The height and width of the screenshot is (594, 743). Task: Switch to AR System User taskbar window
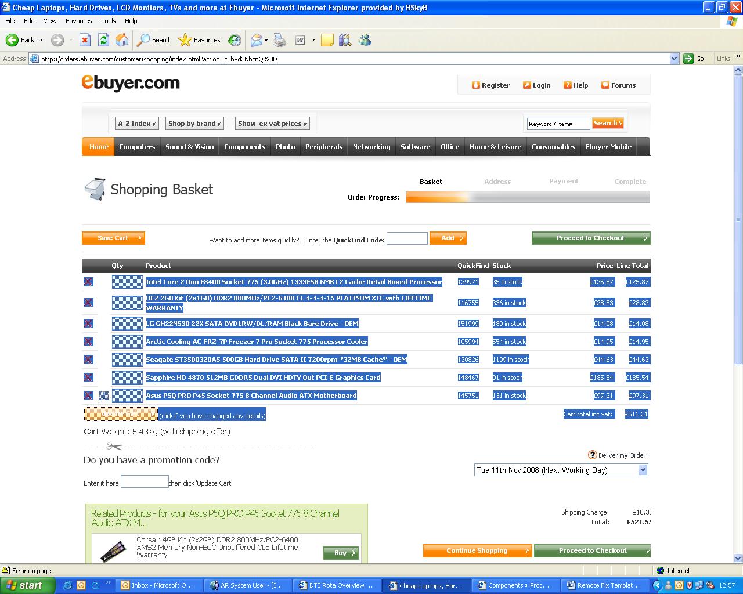[x=248, y=585]
